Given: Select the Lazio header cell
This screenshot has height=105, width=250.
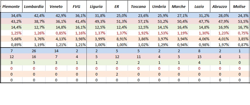Looking at the screenshot, I should pos(199,6).
